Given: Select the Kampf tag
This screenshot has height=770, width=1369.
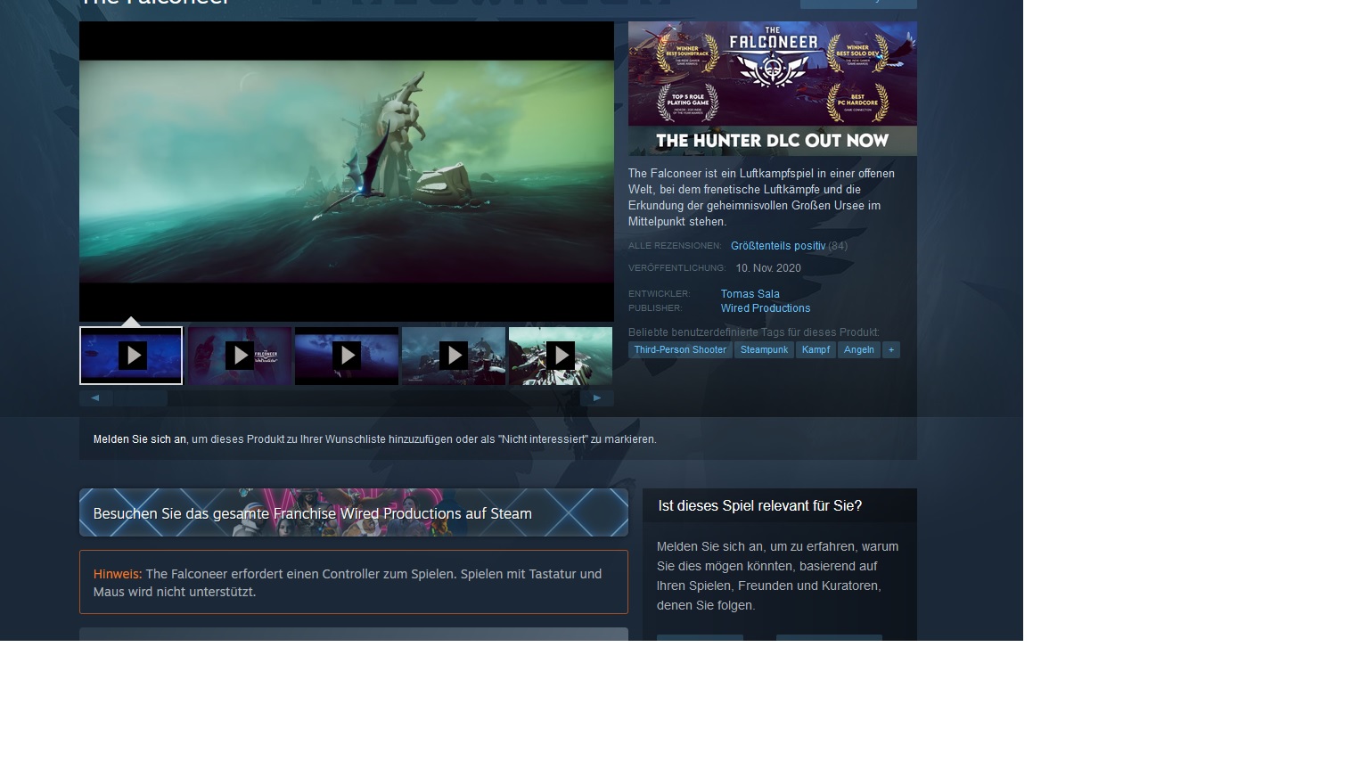Looking at the screenshot, I should pos(816,350).
